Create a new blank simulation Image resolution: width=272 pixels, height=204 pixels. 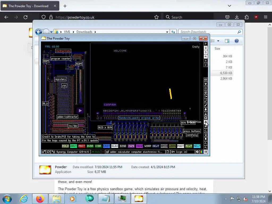[168, 152]
